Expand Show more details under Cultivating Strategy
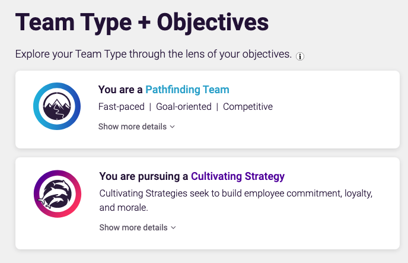 click(138, 227)
